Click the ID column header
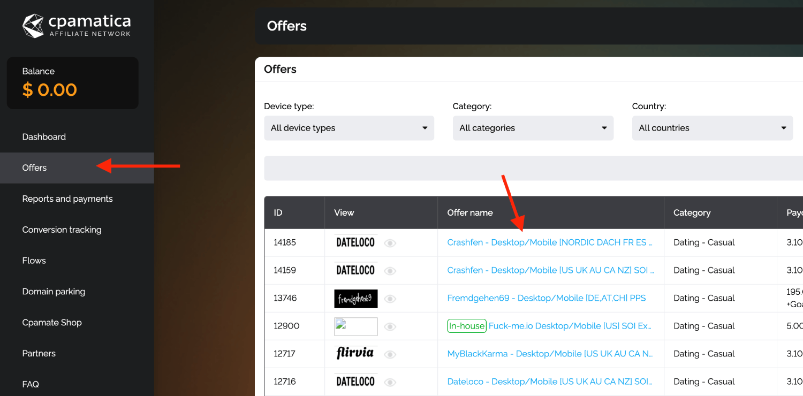Viewport: 803px width, 396px height. point(294,212)
